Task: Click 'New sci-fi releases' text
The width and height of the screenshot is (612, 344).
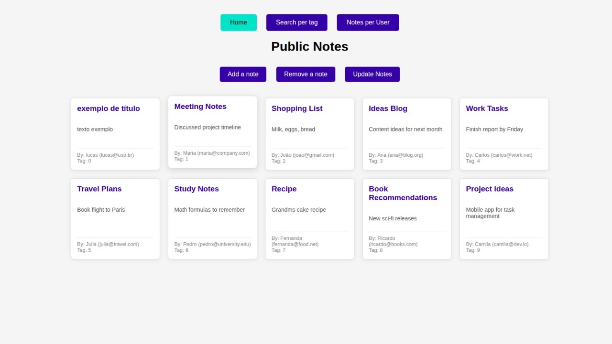Action: click(x=393, y=218)
